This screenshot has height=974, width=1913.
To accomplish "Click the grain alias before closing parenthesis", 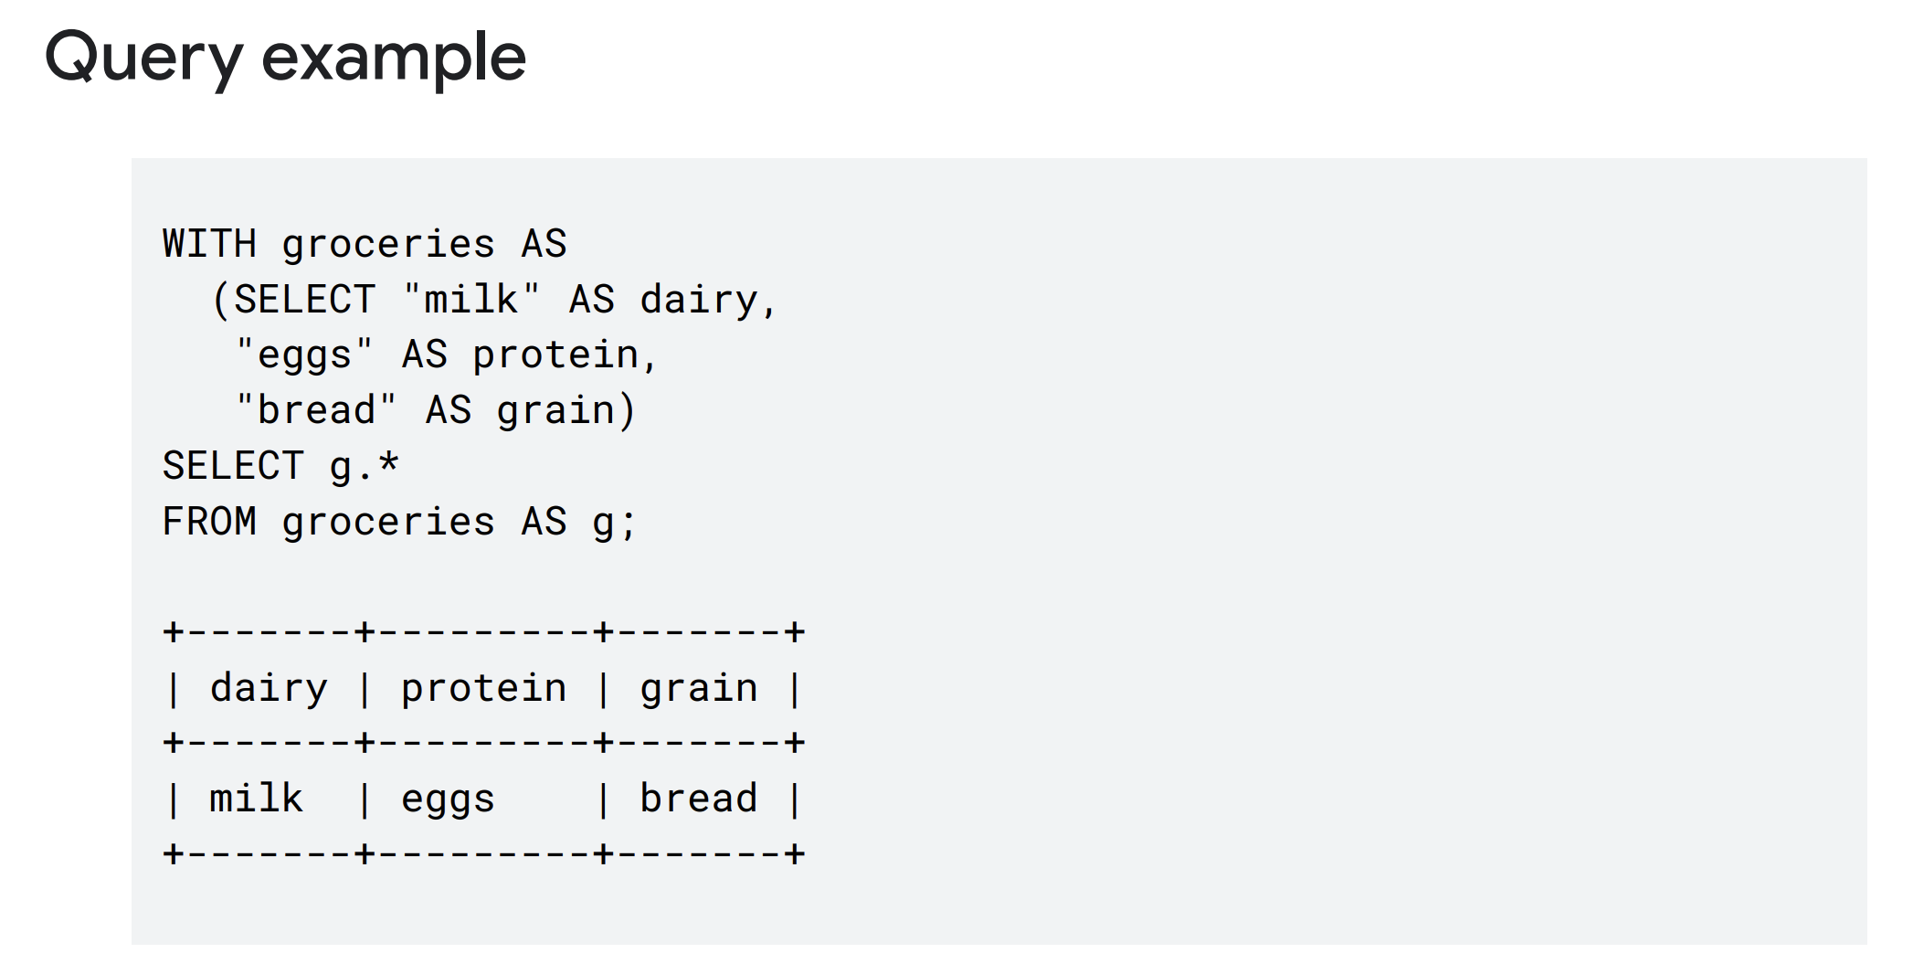I will (555, 412).
